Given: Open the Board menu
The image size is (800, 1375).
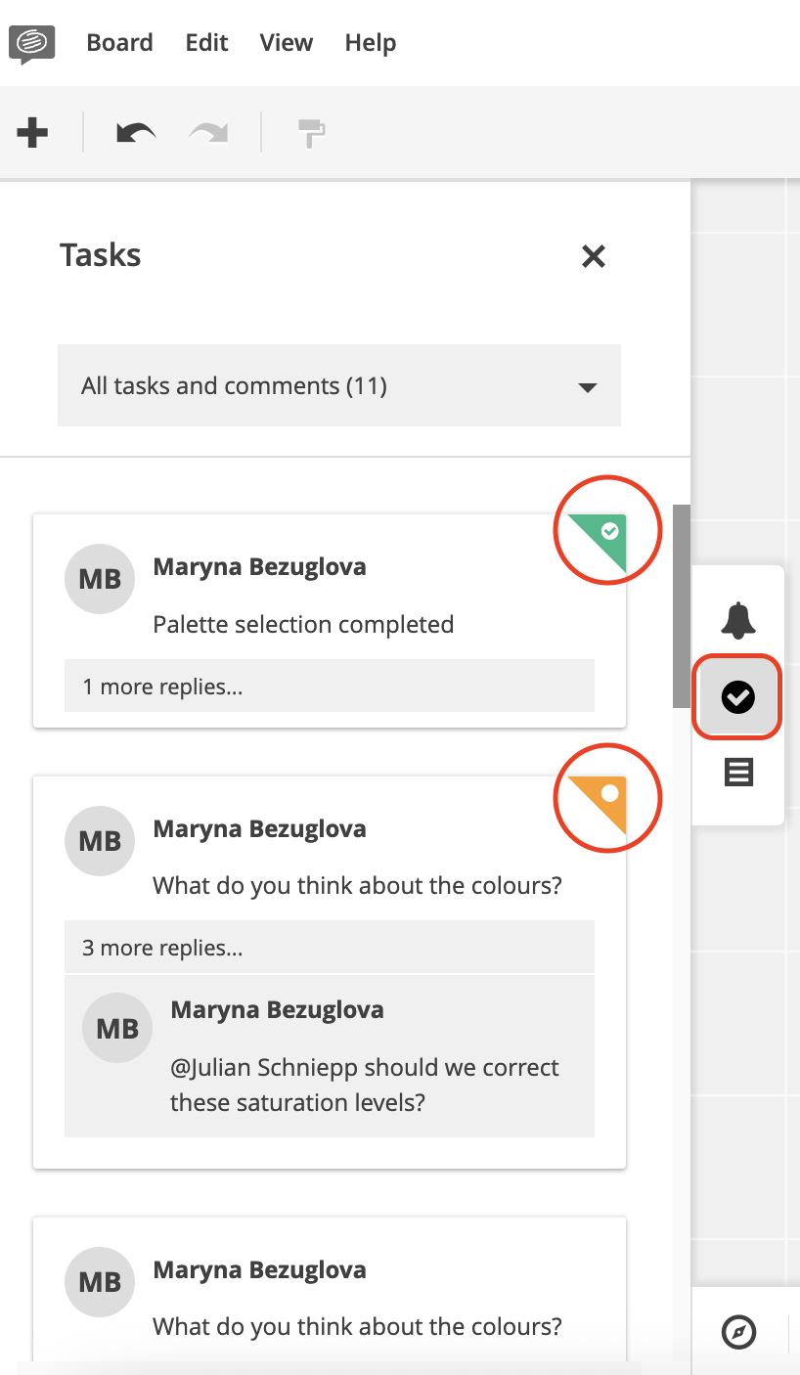Looking at the screenshot, I should click(x=119, y=43).
